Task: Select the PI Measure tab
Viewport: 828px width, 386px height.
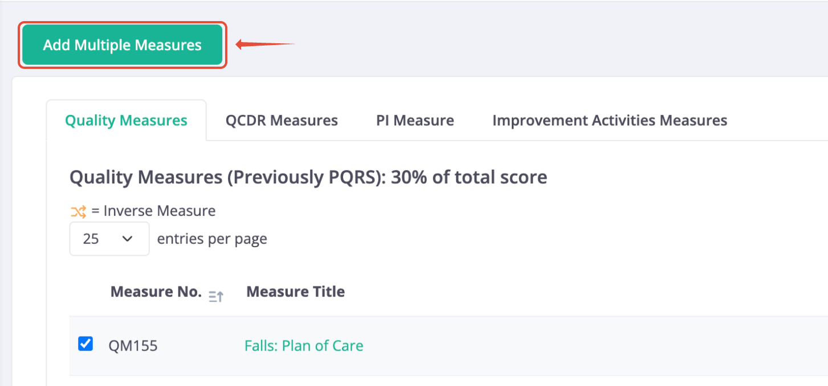Action: pyautogui.click(x=415, y=121)
